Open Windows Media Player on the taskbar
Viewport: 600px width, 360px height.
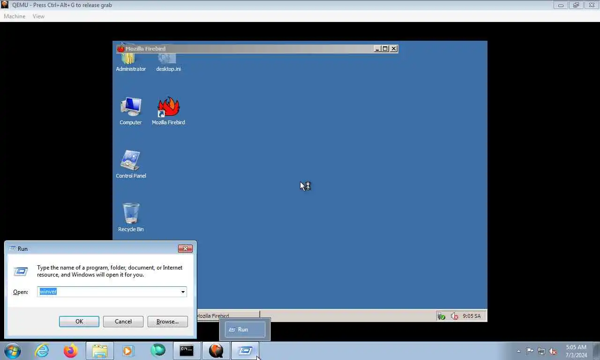(x=128, y=351)
